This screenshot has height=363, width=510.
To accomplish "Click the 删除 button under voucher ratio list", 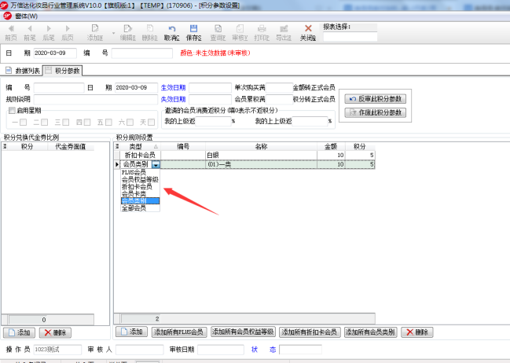I will (55, 333).
